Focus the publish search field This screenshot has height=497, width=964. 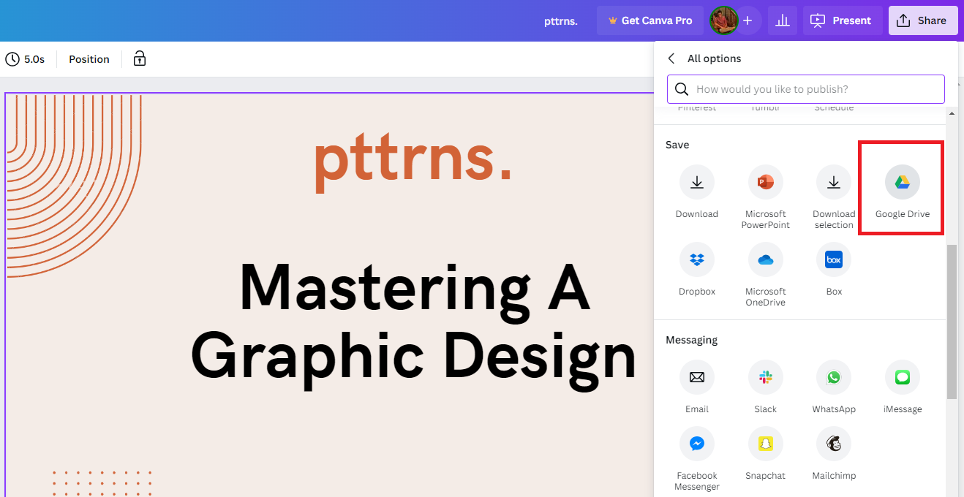[x=805, y=89]
